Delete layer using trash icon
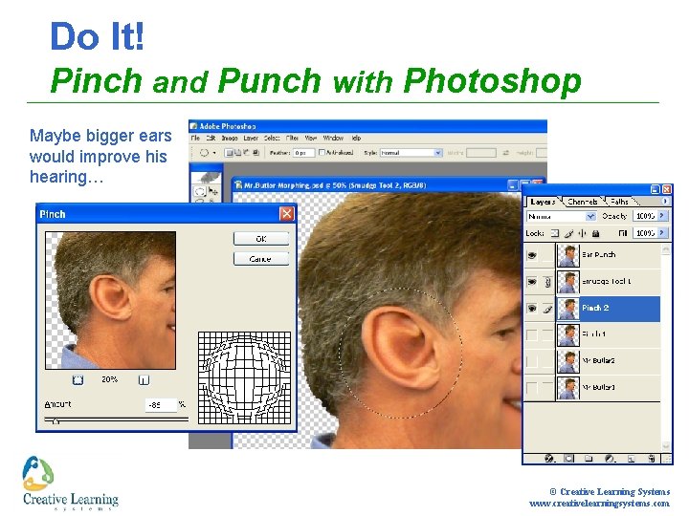 pos(652,459)
